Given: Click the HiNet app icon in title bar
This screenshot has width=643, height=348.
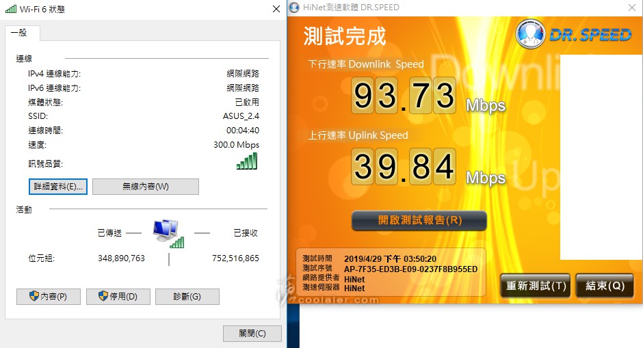Looking at the screenshot, I should (x=294, y=8).
